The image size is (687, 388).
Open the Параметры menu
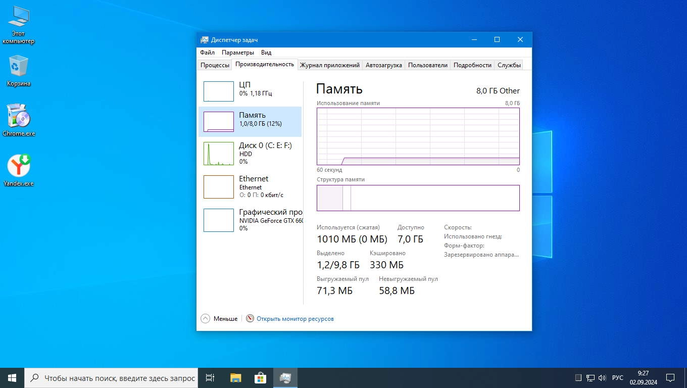(238, 53)
